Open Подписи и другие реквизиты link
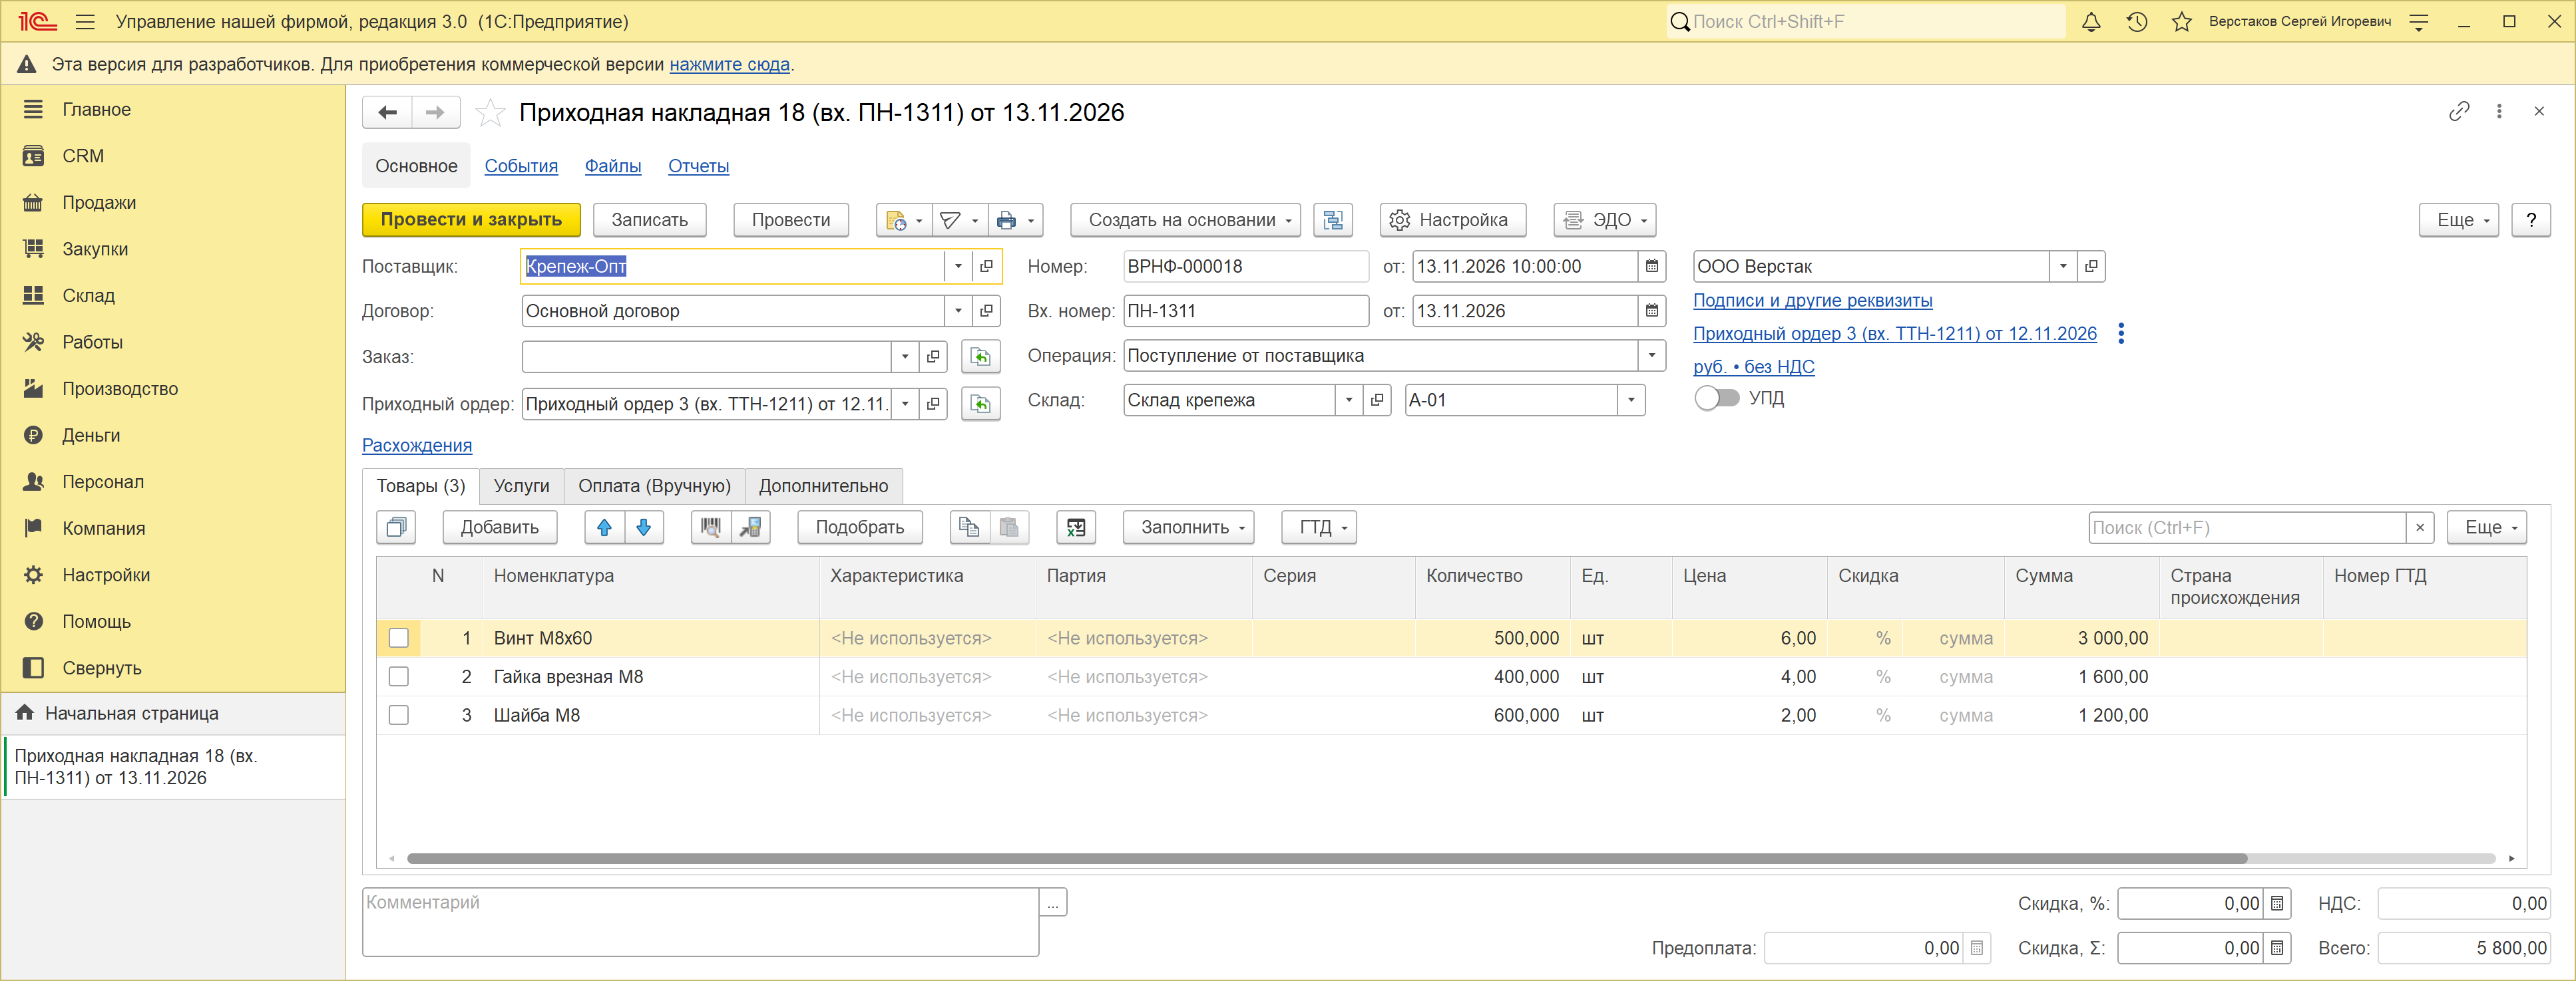Screen dimensions: 2576x981 [x=1812, y=301]
